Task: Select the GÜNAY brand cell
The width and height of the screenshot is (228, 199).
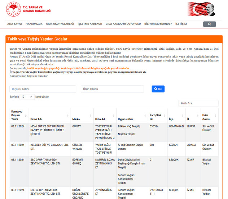Action: click(x=82, y=132)
